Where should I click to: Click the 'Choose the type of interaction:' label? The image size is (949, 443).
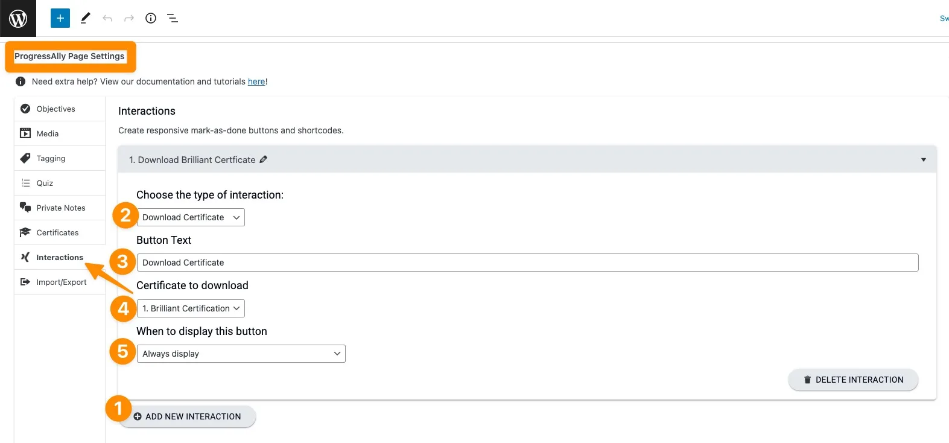(210, 195)
